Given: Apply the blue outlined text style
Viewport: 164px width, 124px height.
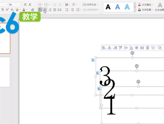Looking at the screenshot, I should tap(127, 7).
